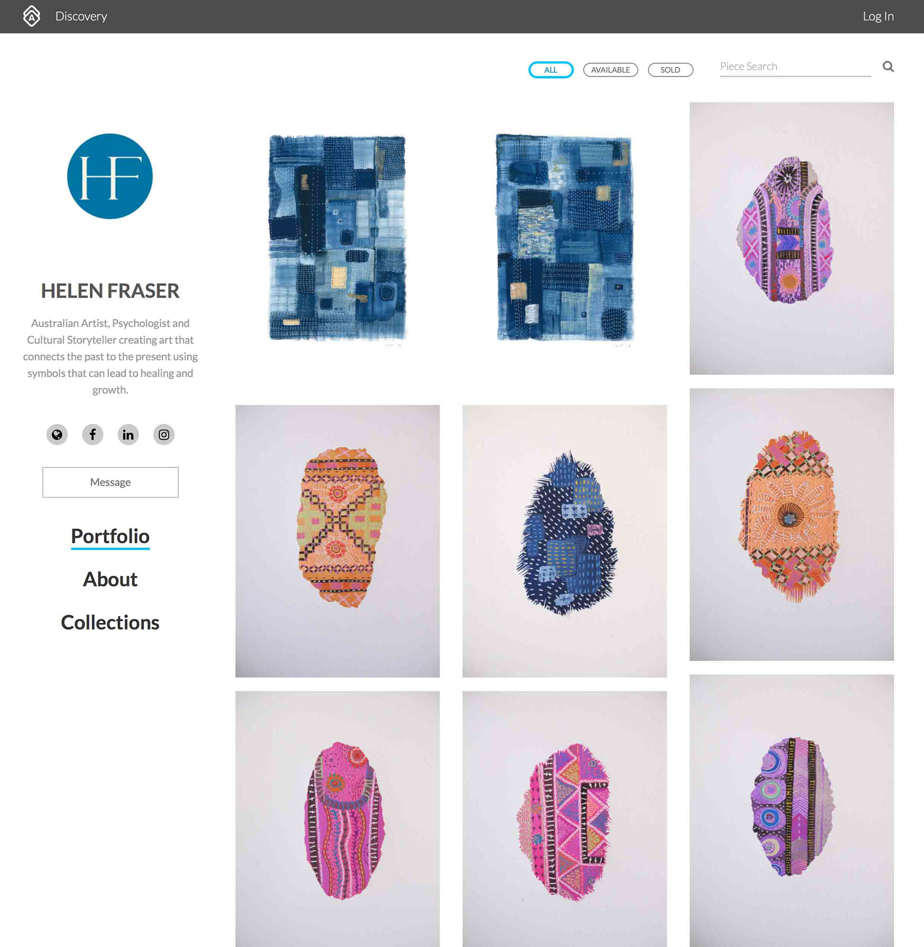Viewport: 924px width, 947px height.
Task: Go to the Discovery page
Action: click(x=81, y=16)
